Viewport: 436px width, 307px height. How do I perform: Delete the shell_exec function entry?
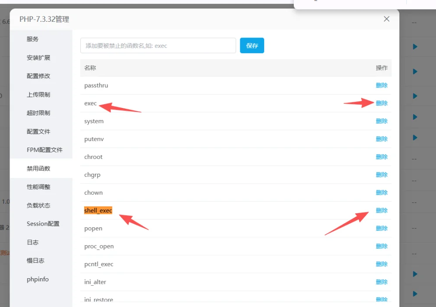(381, 211)
